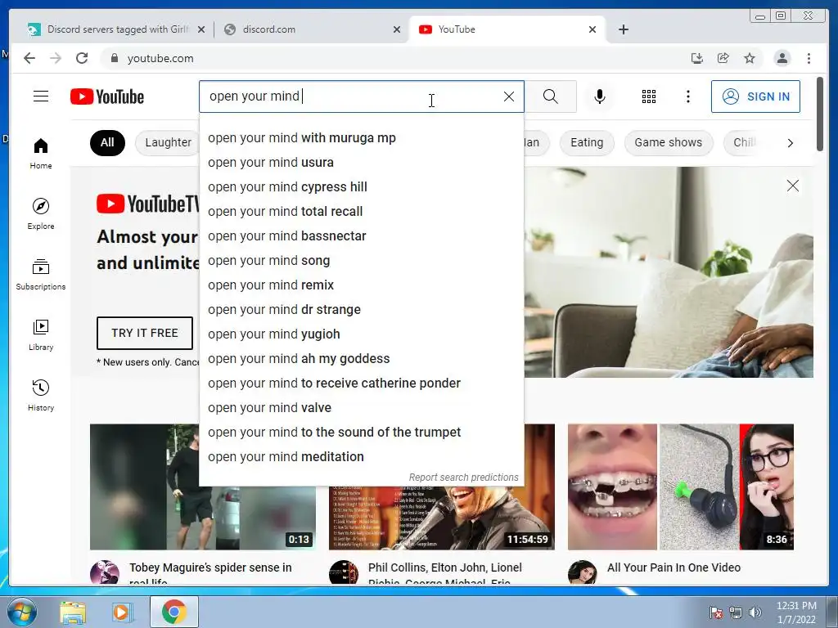
Task: Click TRY IT FREE button
Action: pyautogui.click(x=144, y=334)
